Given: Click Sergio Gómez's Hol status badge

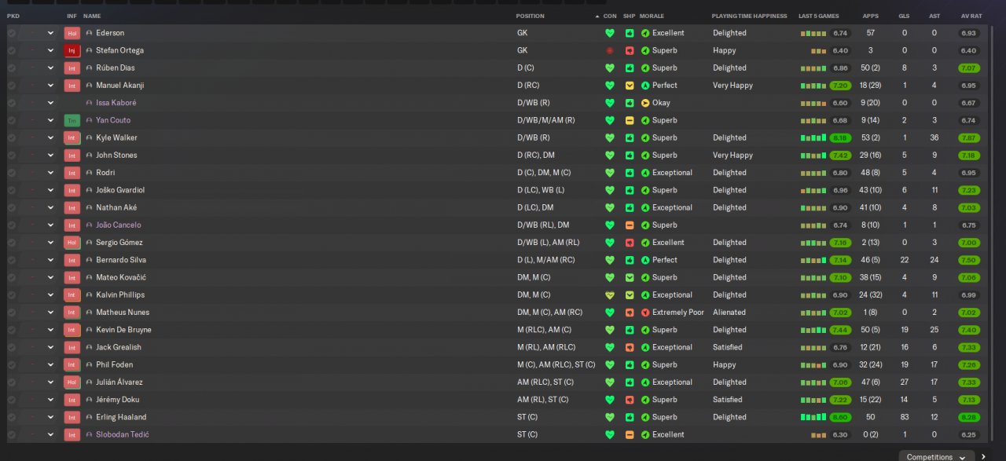Looking at the screenshot, I should 72,243.
